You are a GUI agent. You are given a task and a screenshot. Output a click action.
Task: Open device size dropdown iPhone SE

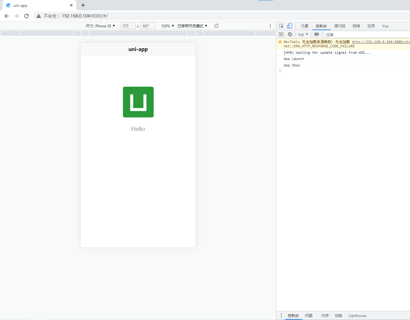(101, 26)
